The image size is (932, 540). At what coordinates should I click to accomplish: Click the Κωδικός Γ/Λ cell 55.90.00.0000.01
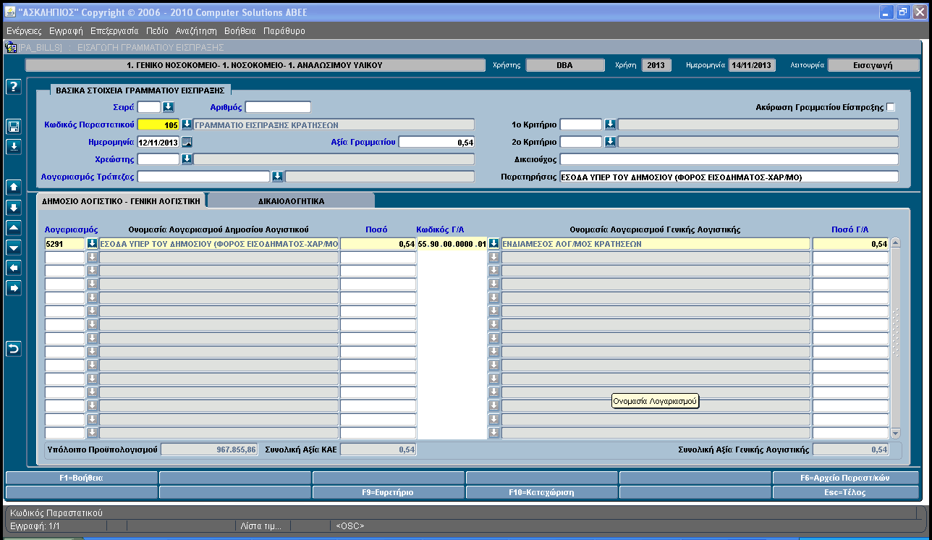(x=453, y=244)
